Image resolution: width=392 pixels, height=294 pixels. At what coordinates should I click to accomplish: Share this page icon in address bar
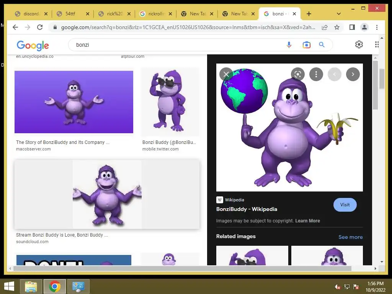325,27
